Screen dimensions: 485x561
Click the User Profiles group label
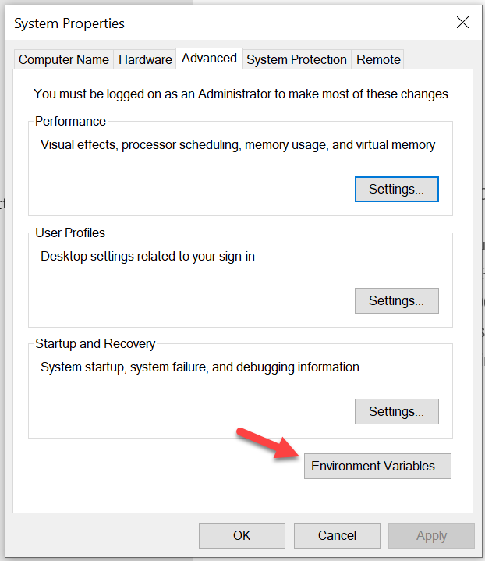click(x=70, y=233)
